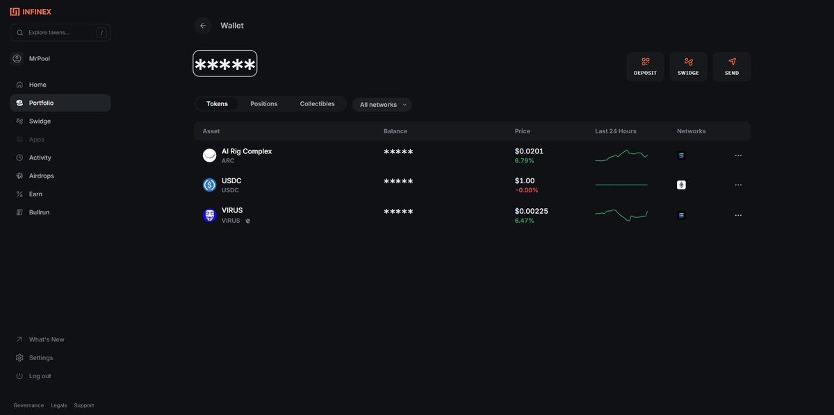Go back with the arrow button
This screenshot has width=834, height=415.
[x=203, y=26]
